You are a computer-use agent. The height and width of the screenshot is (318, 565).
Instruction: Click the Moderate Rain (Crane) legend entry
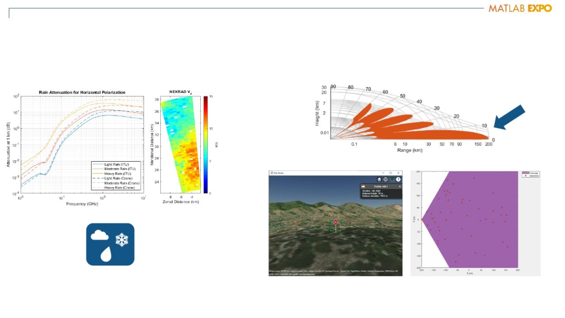(115, 183)
